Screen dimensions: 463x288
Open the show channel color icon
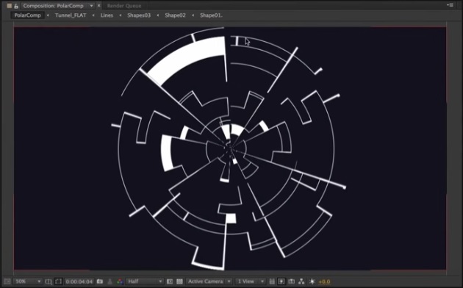click(120, 281)
